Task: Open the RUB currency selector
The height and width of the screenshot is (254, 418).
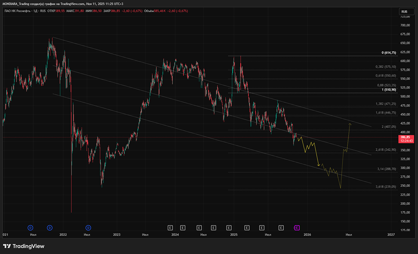Action: pos(404,12)
